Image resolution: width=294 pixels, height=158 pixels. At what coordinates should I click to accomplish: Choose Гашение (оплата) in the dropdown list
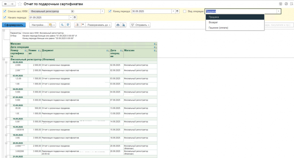coord(218,27)
